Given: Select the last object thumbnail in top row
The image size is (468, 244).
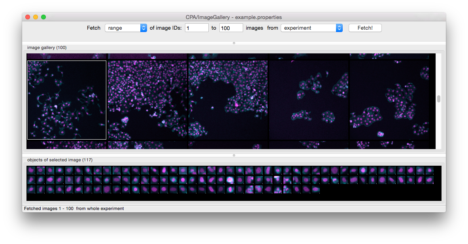Looking at the screenshot, I should point(430,170).
